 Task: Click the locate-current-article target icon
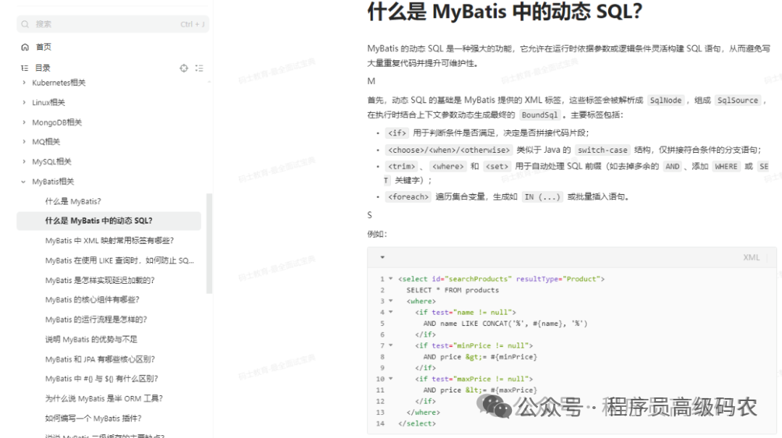184,68
